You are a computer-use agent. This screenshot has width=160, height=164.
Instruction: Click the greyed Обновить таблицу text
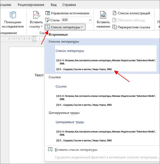(x=131, y=20)
